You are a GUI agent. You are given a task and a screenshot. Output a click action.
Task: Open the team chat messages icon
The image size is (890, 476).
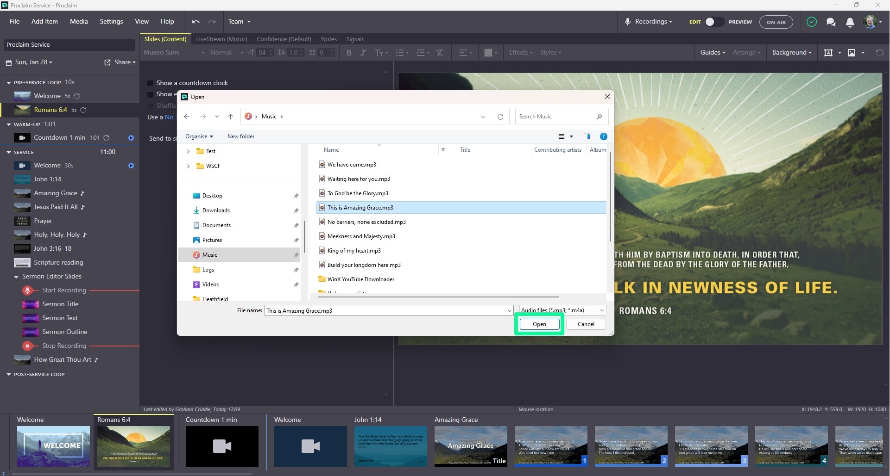[831, 22]
